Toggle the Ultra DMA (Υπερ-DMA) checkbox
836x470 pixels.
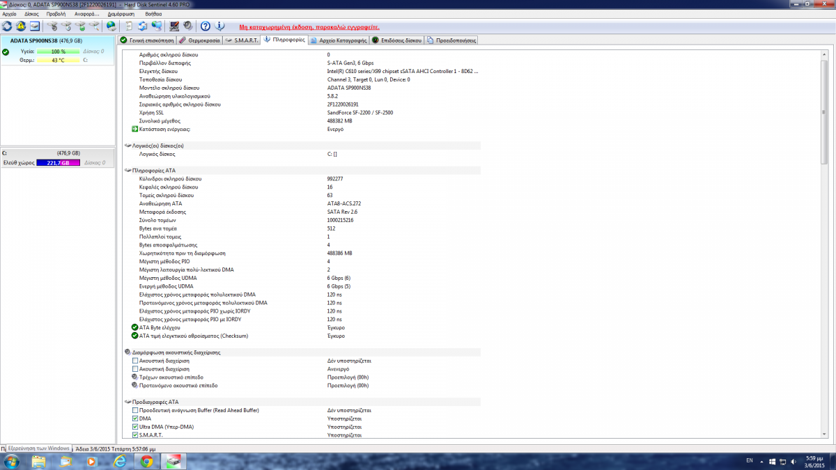[x=135, y=427]
